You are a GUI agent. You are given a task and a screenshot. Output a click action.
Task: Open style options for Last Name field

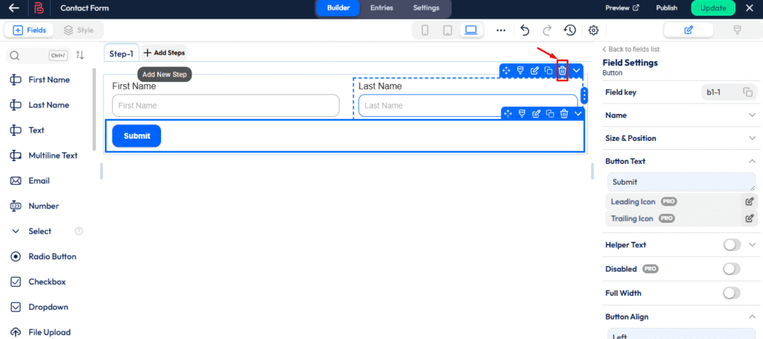pos(520,71)
